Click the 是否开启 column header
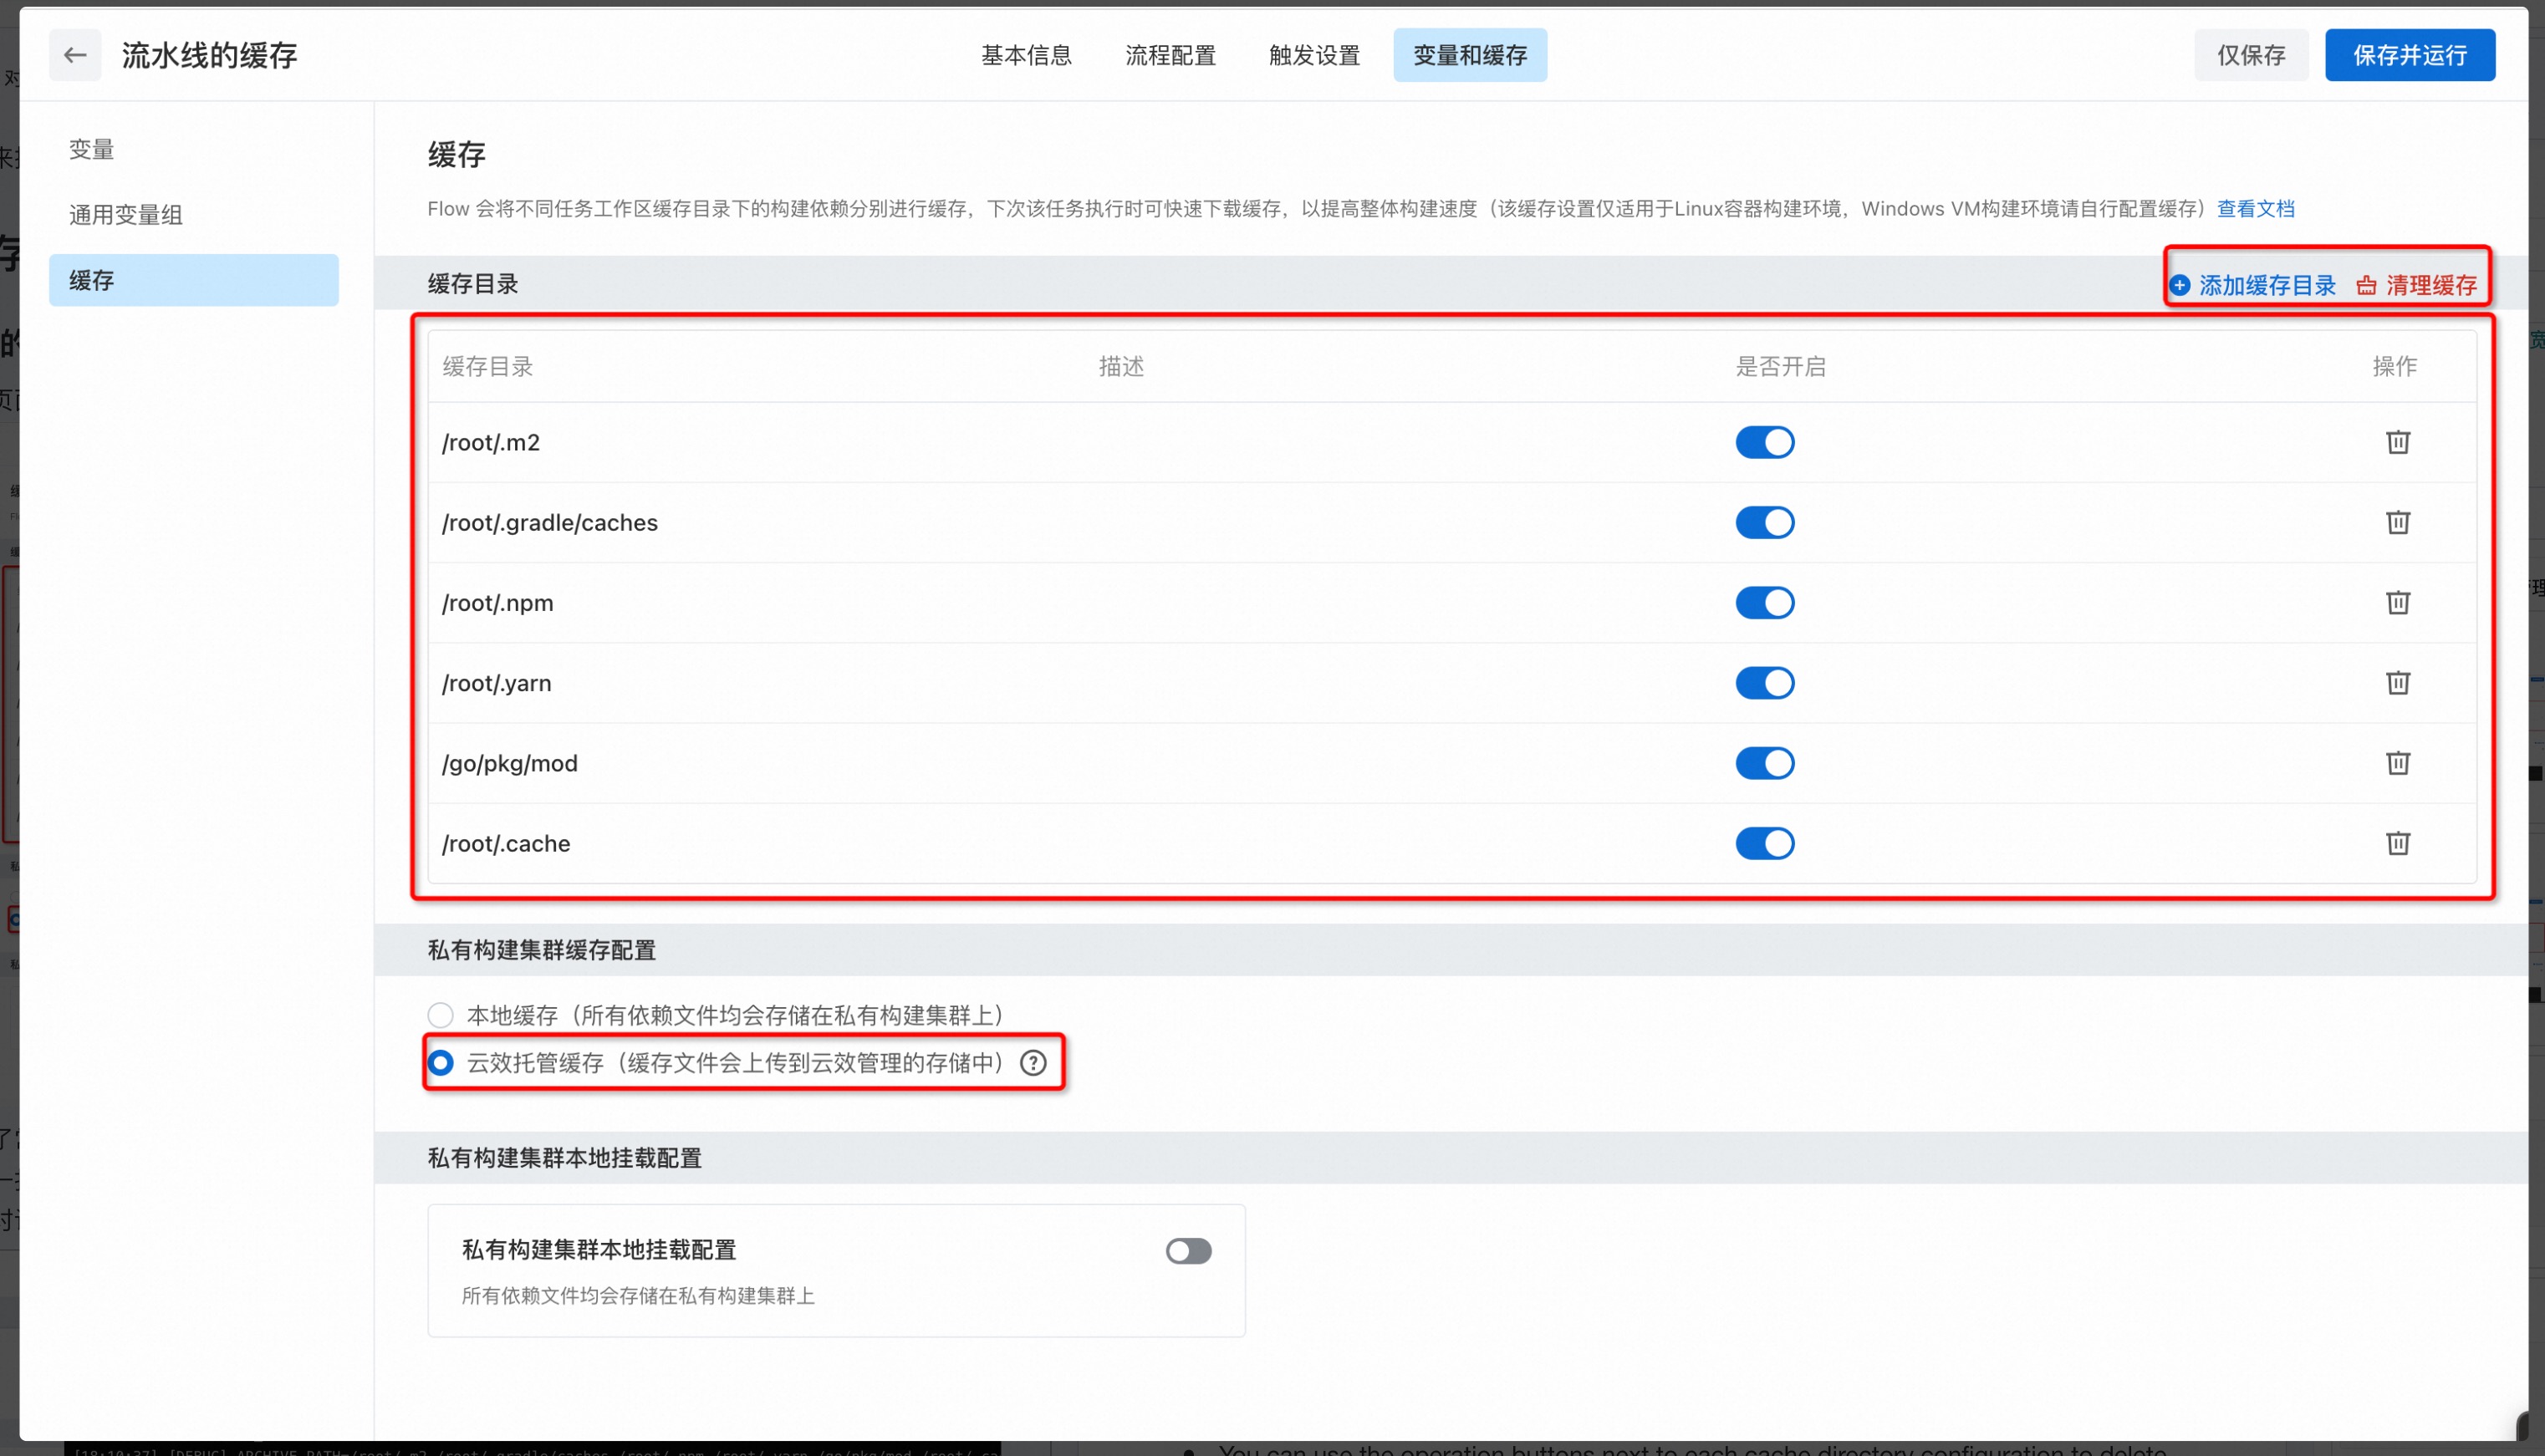 coord(1780,366)
